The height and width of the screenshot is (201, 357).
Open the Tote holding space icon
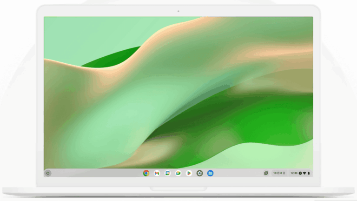coord(266,173)
